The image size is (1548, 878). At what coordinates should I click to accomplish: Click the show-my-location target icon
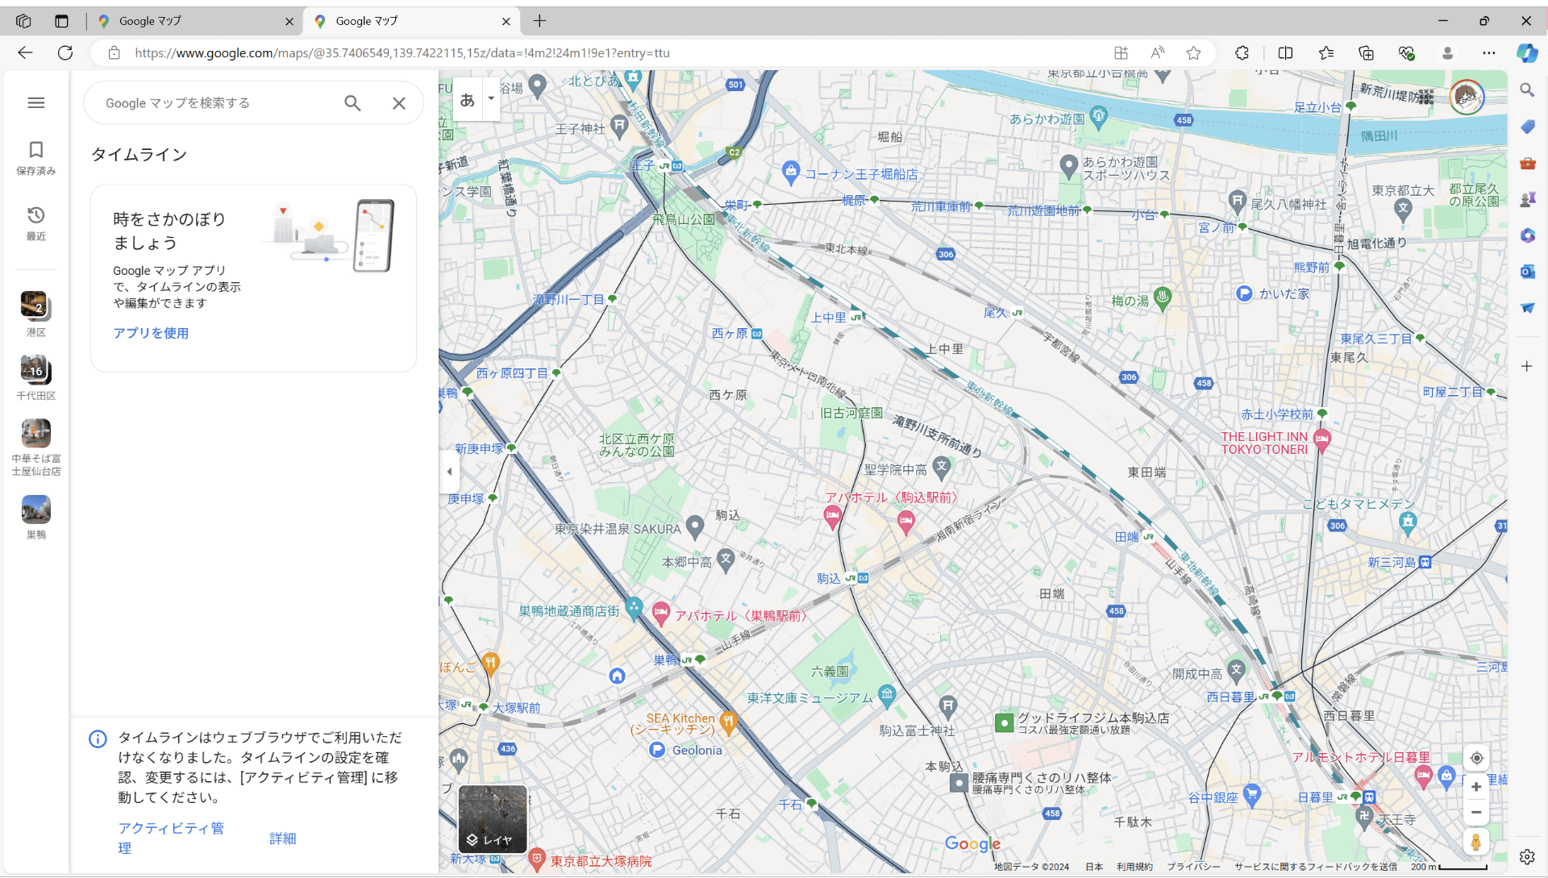1476,758
